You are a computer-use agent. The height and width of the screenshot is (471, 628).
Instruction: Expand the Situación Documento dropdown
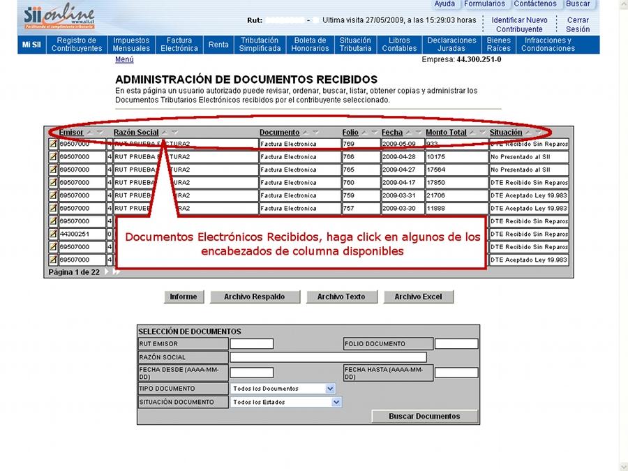pyautogui.click(x=336, y=402)
